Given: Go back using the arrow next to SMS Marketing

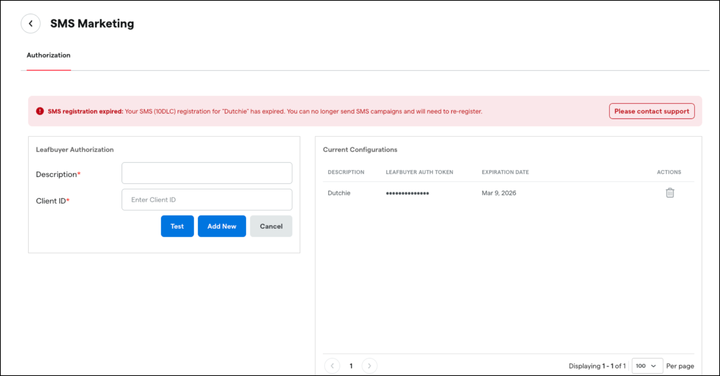Looking at the screenshot, I should coord(31,24).
